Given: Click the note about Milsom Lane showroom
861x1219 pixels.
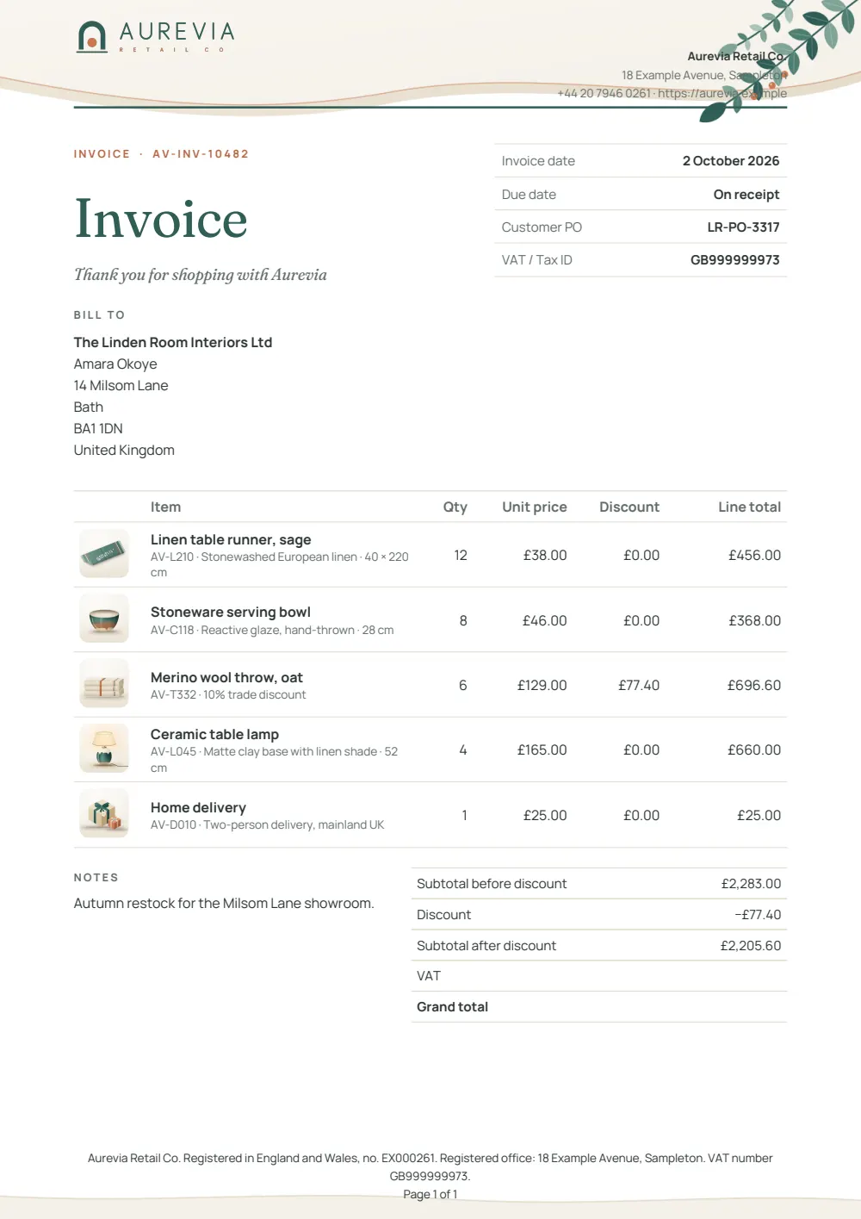Looking at the screenshot, I should point(224,904).
